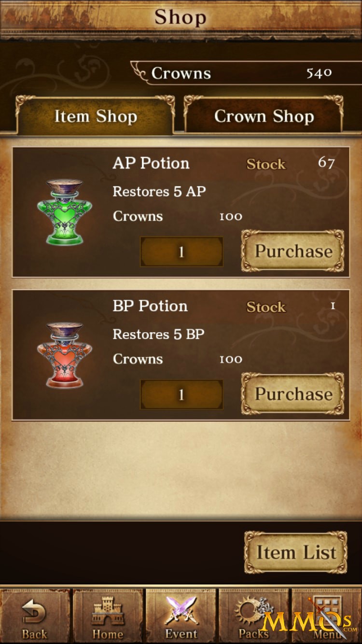Change AP Potion quantity selector
The image size is (362, 644).
(x=181, y=252)
